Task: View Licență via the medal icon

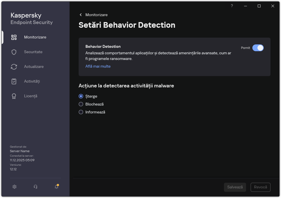Action: 14,96
